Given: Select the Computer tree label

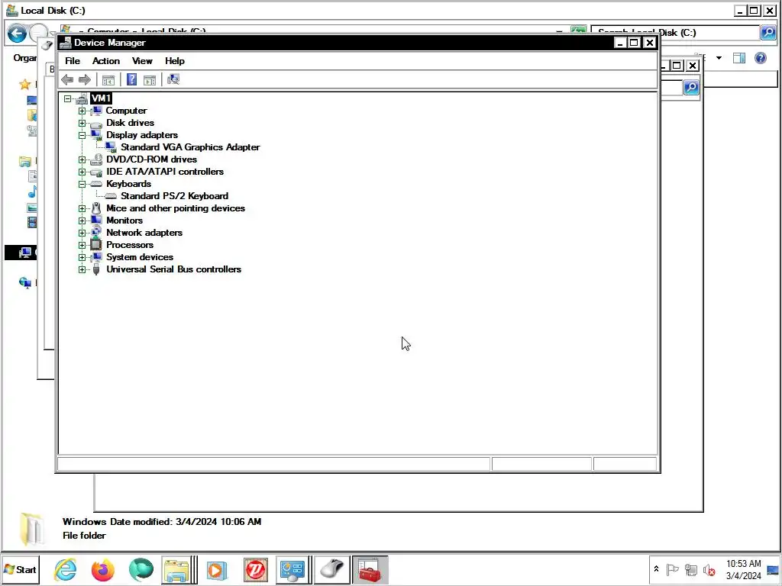Looking at the screenshot, I should tap(126, 111).
